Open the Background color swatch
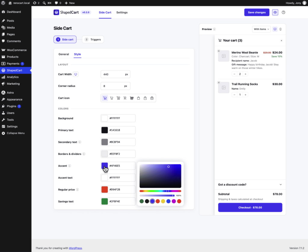This screenshot has width=308, height=252. (104, 118)
